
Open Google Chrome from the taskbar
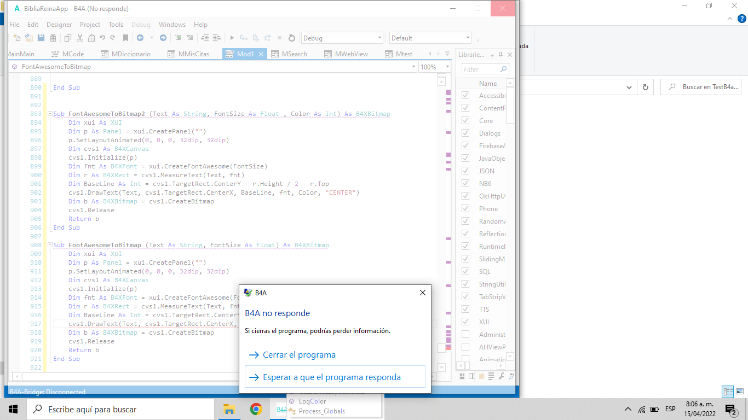256,409
